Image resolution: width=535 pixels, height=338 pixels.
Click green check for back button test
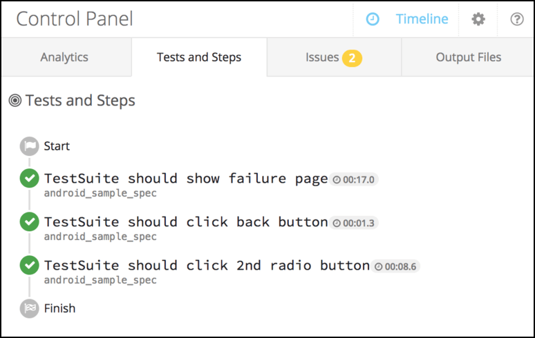pyautogui.click(x=29, y=222)
